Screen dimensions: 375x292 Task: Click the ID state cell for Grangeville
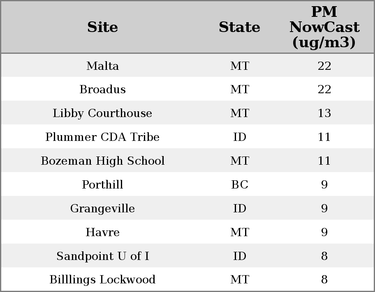pos(239,209)
